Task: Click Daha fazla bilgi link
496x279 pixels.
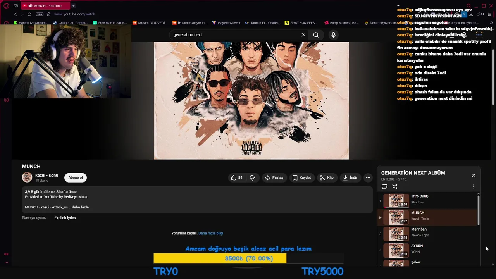Action: tap(211, 233)
